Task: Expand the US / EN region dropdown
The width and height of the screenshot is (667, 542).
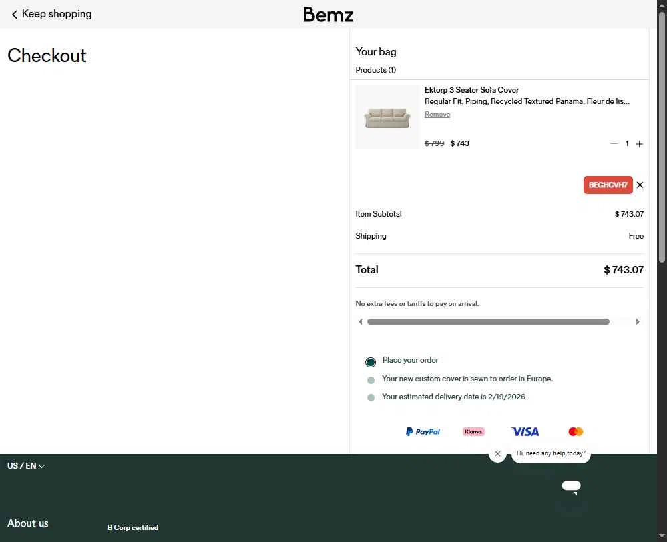Action: pos(26,466)
